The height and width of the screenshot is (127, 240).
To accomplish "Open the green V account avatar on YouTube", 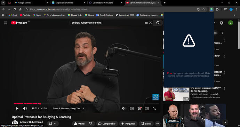I will point(231,23).
